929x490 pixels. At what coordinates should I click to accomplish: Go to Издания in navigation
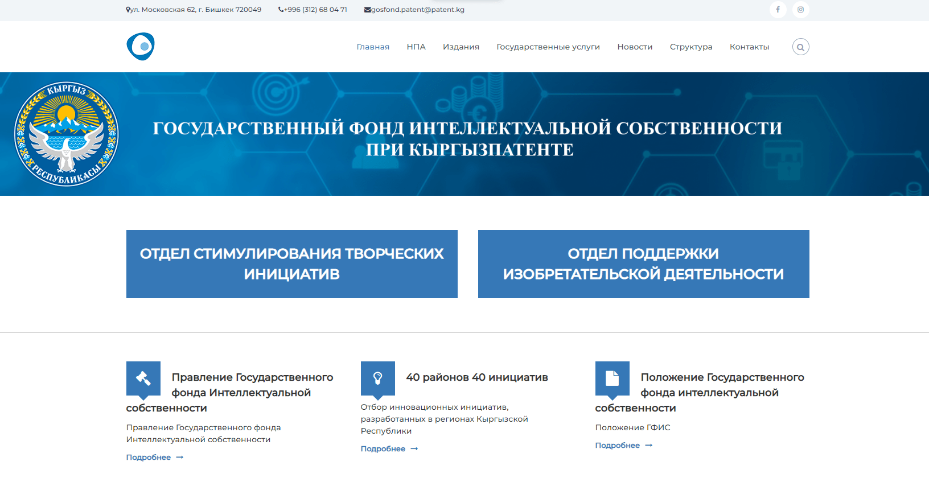click(461, 47)
